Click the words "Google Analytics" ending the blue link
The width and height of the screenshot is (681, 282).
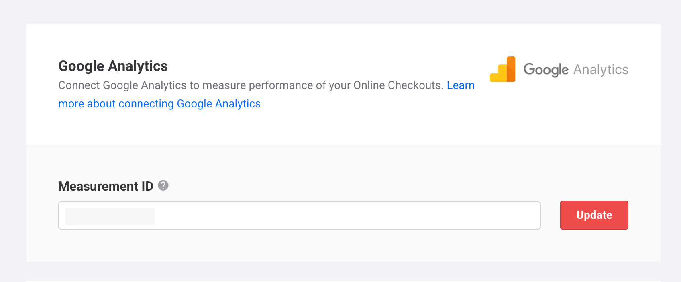tap(218, 104)
